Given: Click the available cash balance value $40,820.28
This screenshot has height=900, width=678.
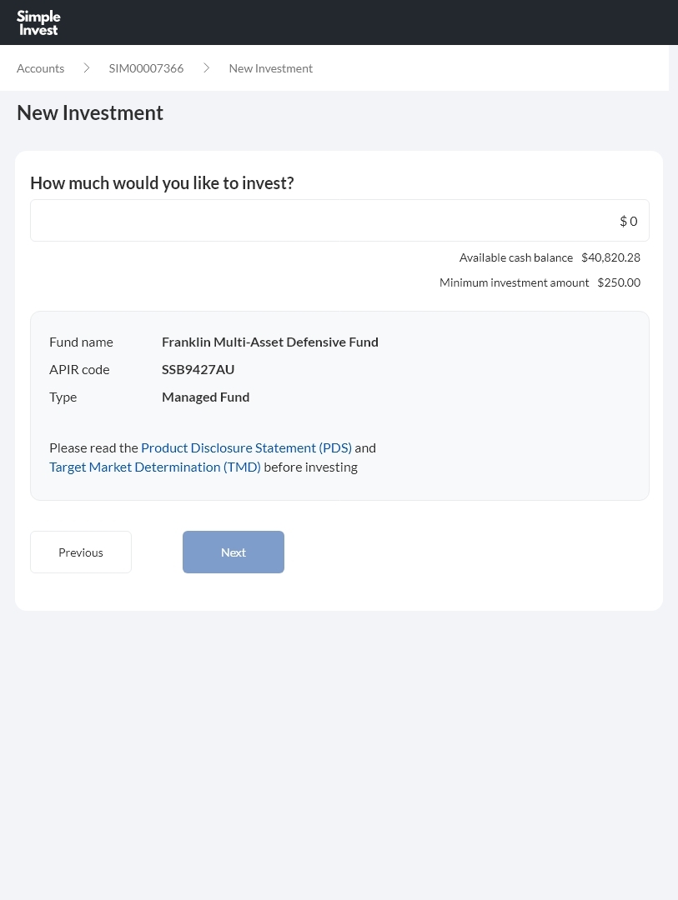Looking at the screenshot, I should [x=610, y=257].
